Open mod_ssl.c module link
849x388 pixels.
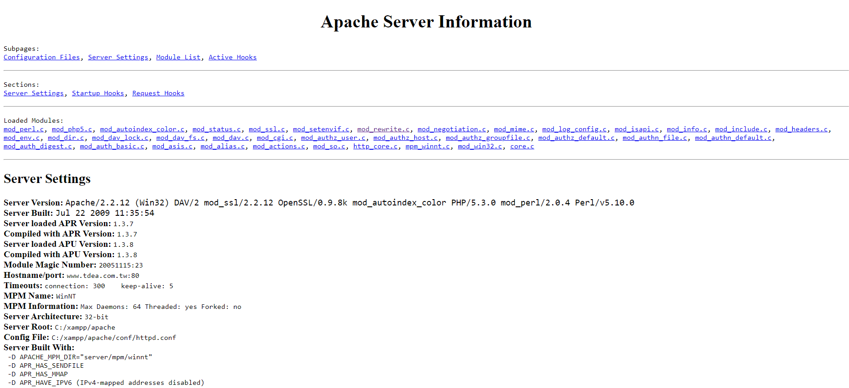tap(267, 129)
